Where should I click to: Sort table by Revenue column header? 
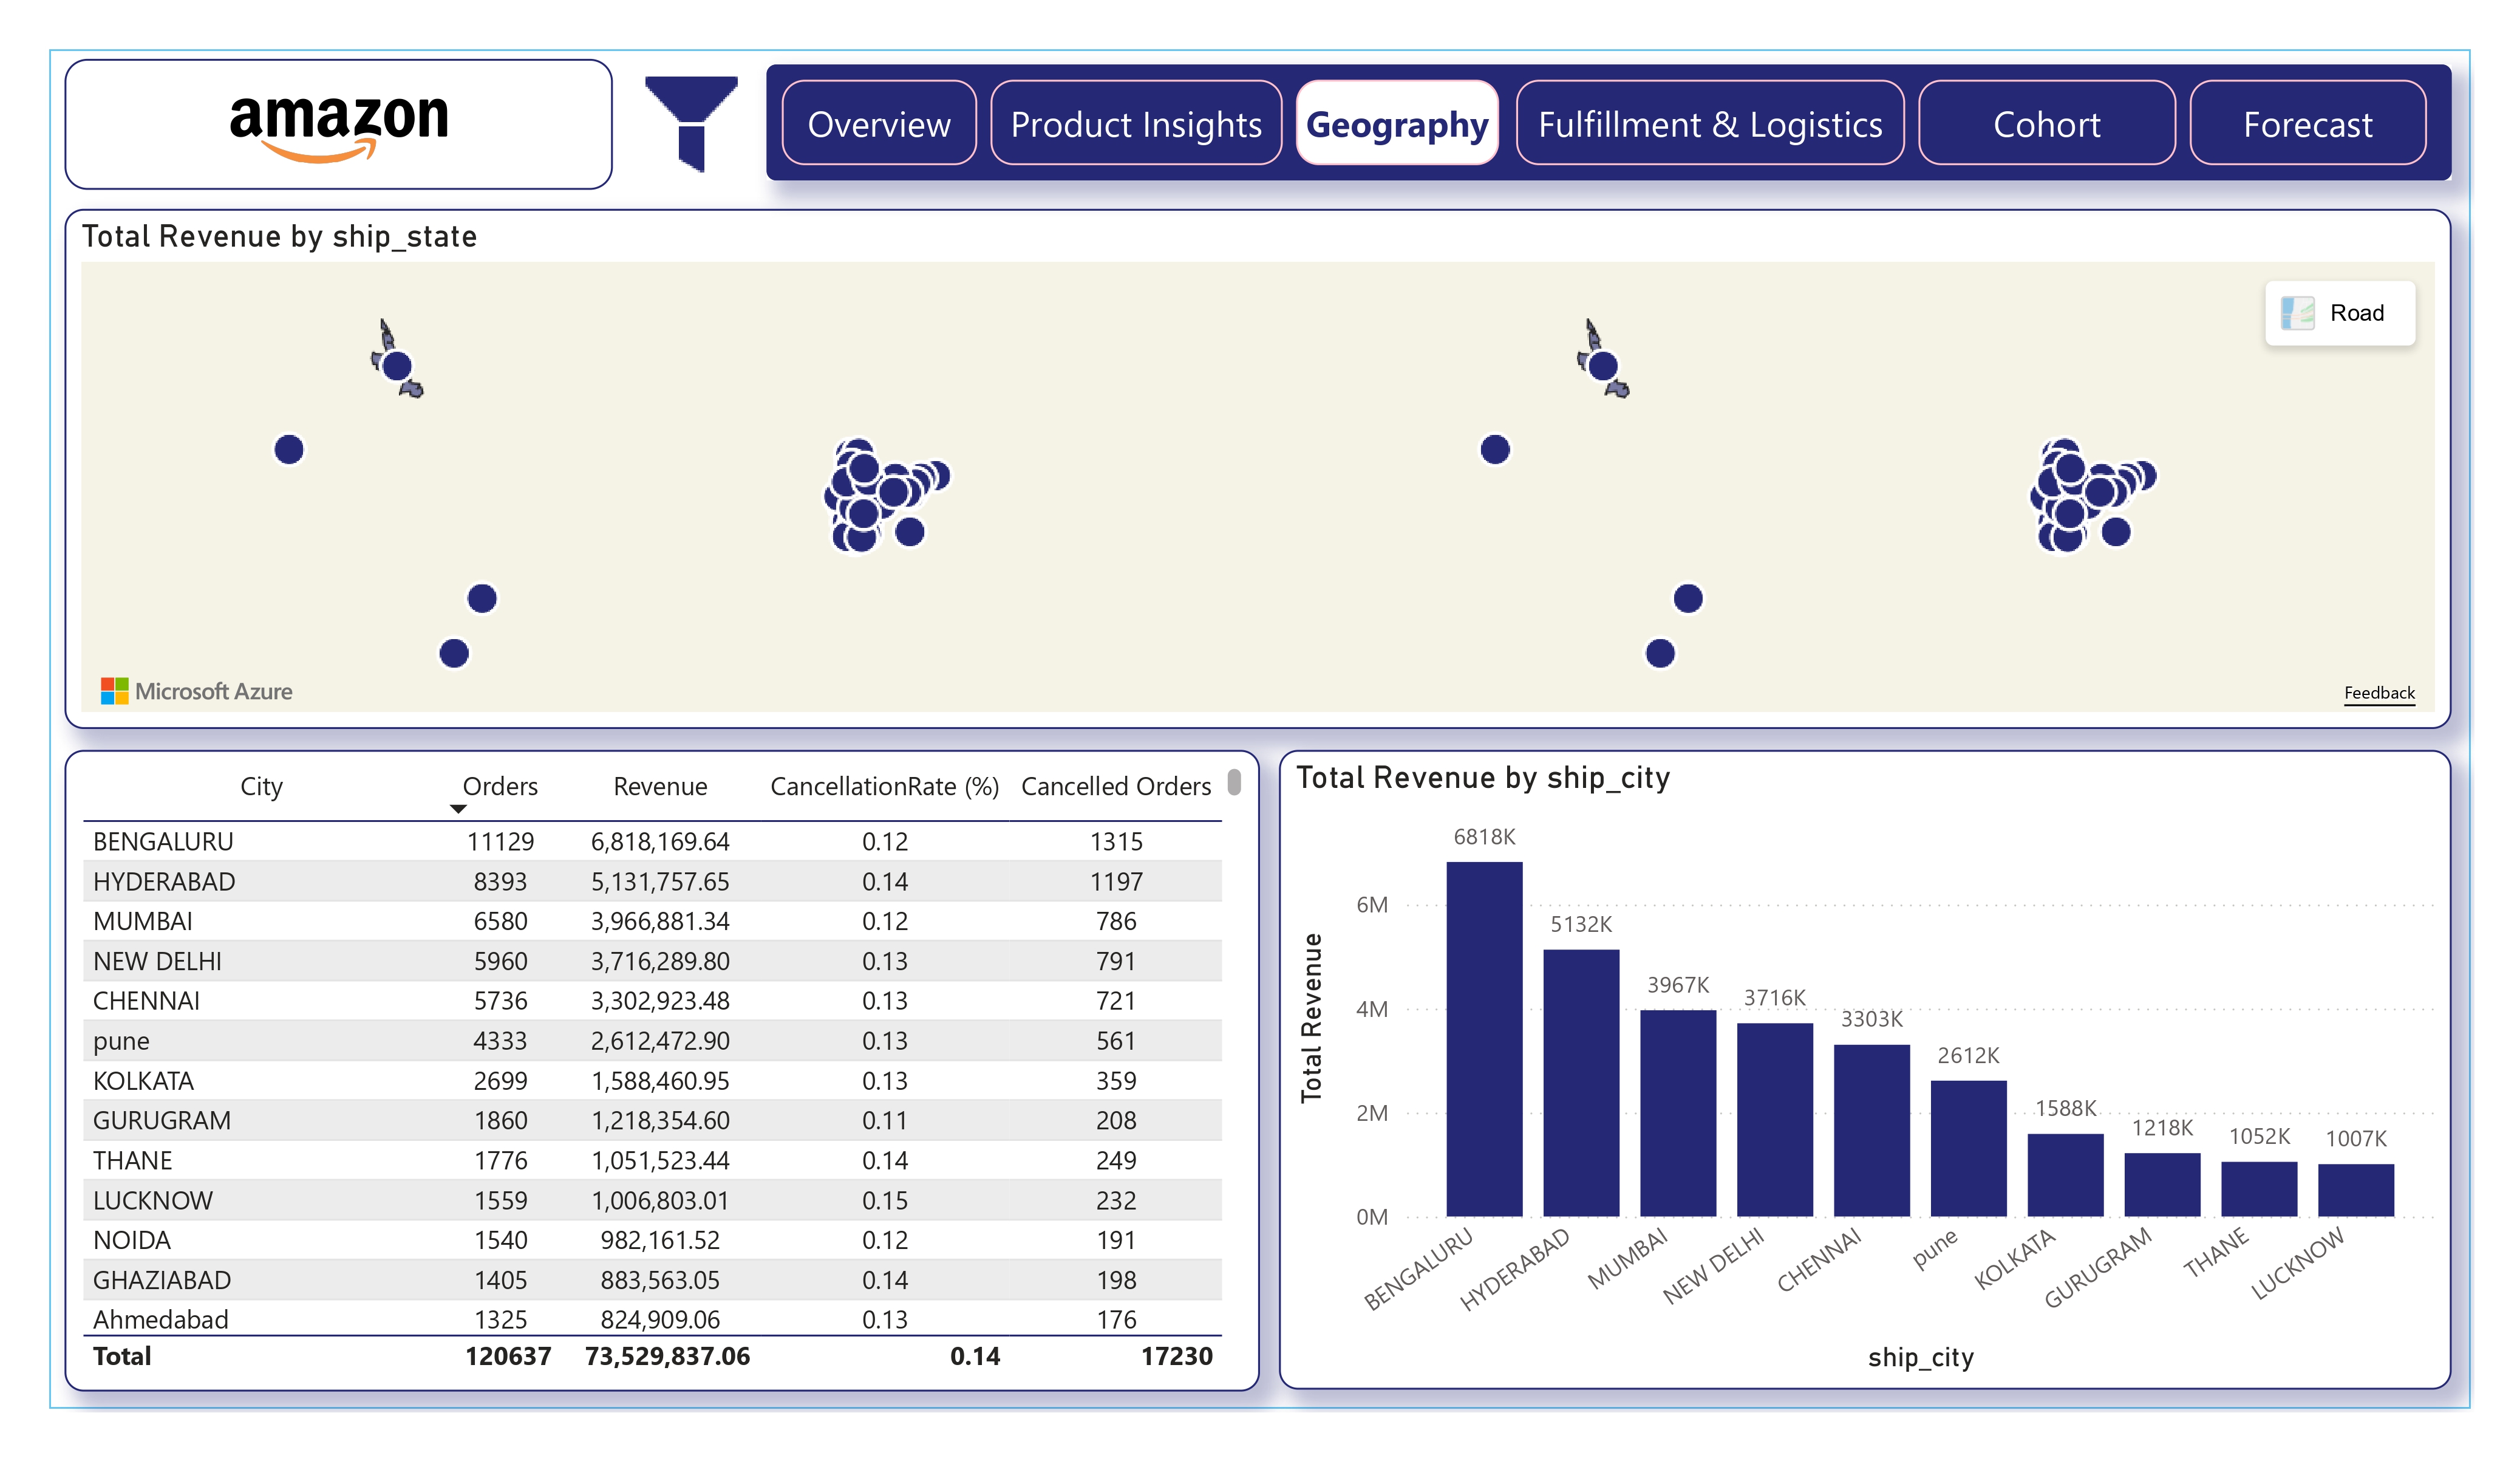660,787
